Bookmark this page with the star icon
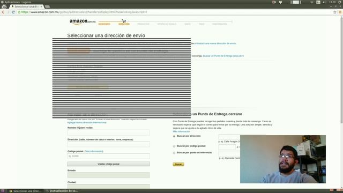The width and height of the screenshot is (343, 193). (x=334, y=12)
